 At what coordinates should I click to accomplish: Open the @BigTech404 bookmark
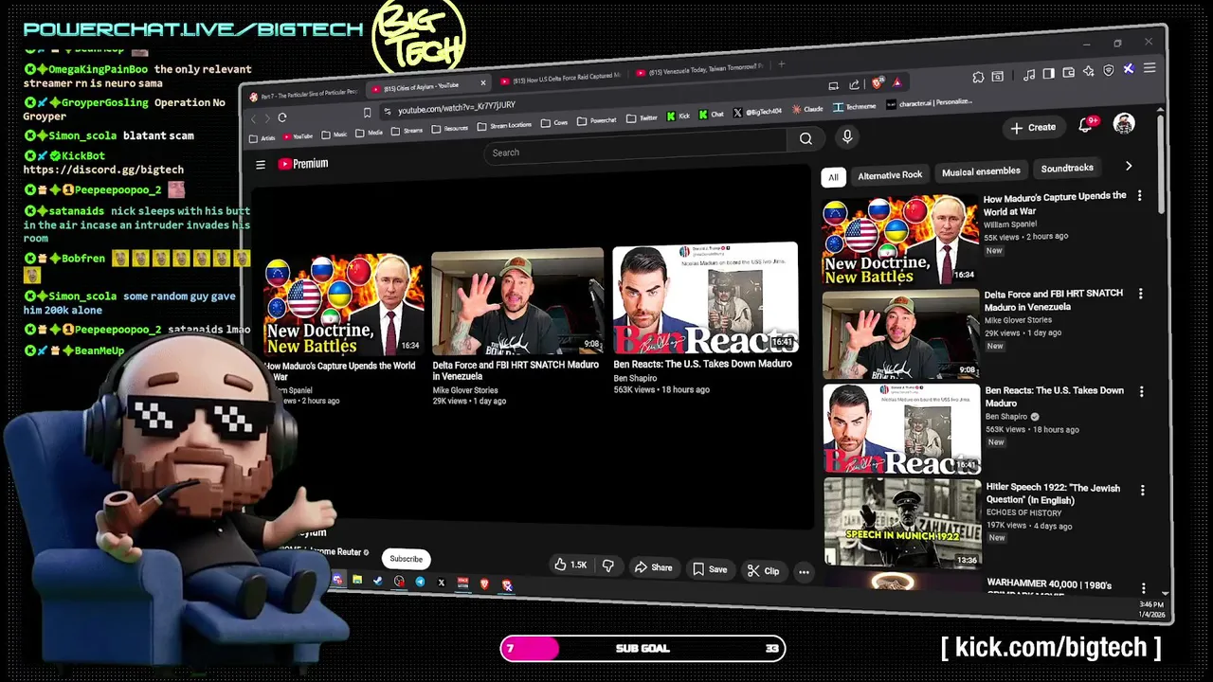point(757,113)
